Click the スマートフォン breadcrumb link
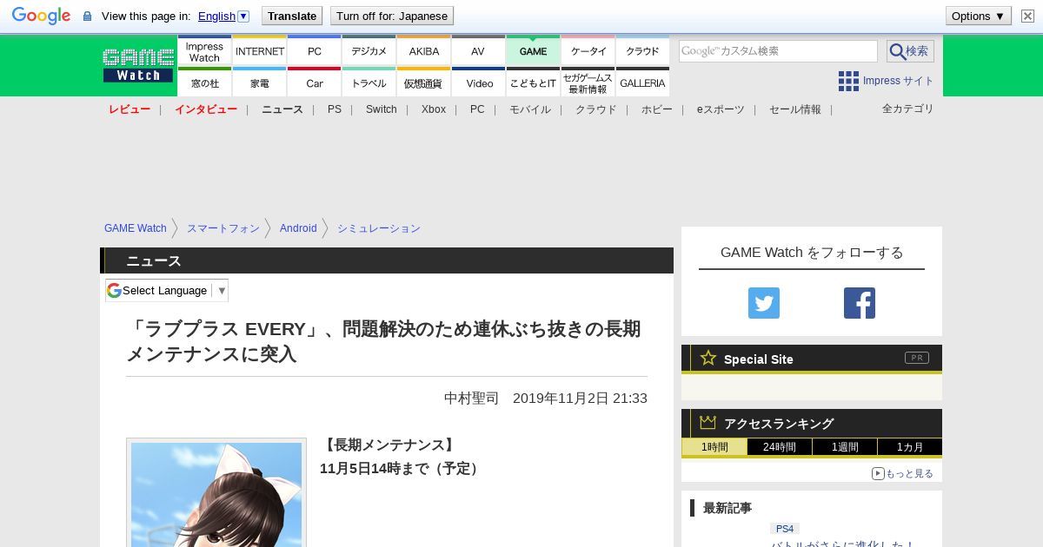 pos(223,228)
